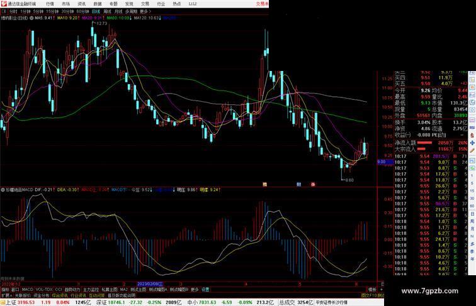Switch to the 60分钟 period tab

coord(82,11)
